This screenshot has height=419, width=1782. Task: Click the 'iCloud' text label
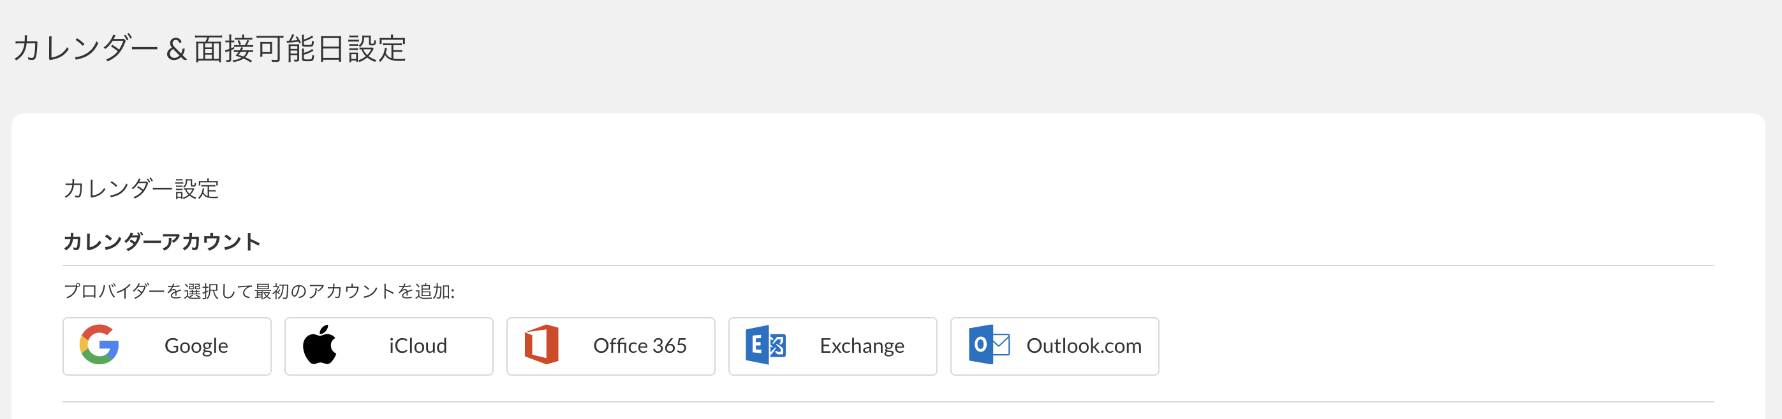418,346
